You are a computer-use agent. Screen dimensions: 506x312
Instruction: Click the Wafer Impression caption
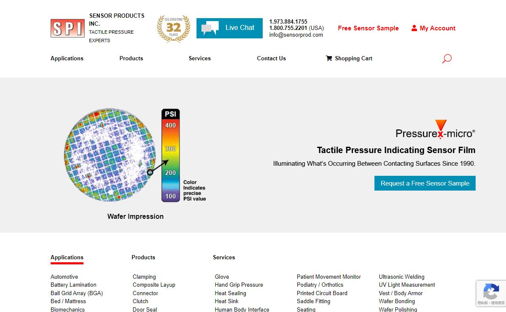135,216
